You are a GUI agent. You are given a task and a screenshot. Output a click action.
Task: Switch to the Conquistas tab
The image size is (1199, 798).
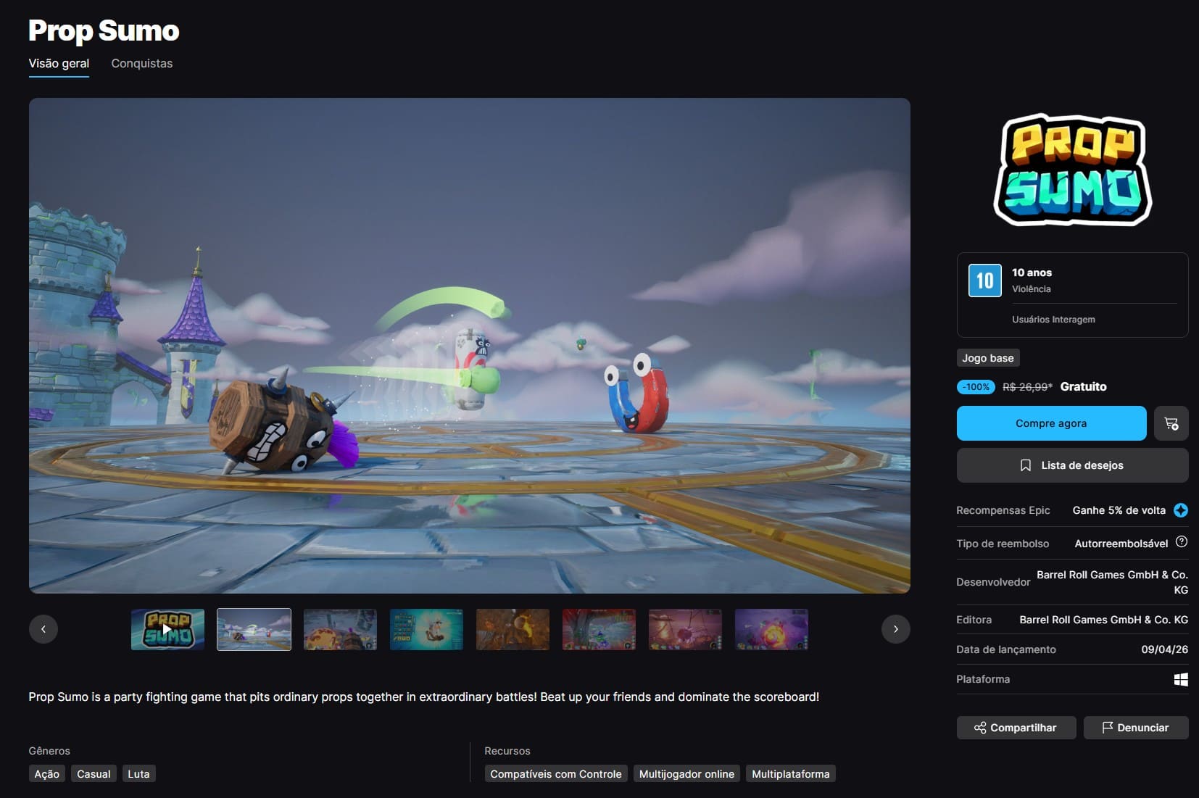(x=141, y=64)
